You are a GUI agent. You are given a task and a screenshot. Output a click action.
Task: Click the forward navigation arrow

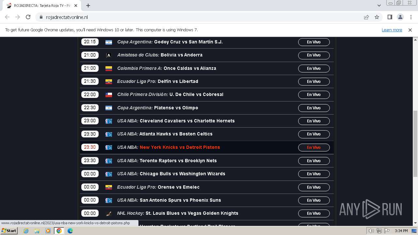click(18, 17)
